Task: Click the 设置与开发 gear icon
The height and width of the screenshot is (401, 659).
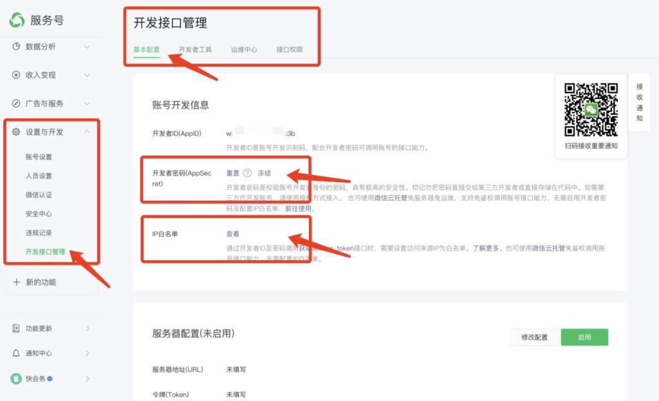Action: coord(16,132)
